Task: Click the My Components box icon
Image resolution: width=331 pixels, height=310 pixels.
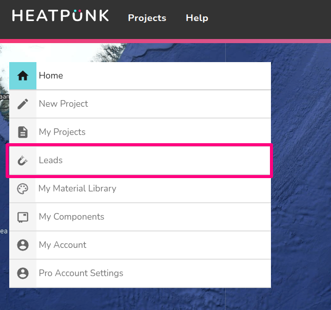Action: coord(23,217)
